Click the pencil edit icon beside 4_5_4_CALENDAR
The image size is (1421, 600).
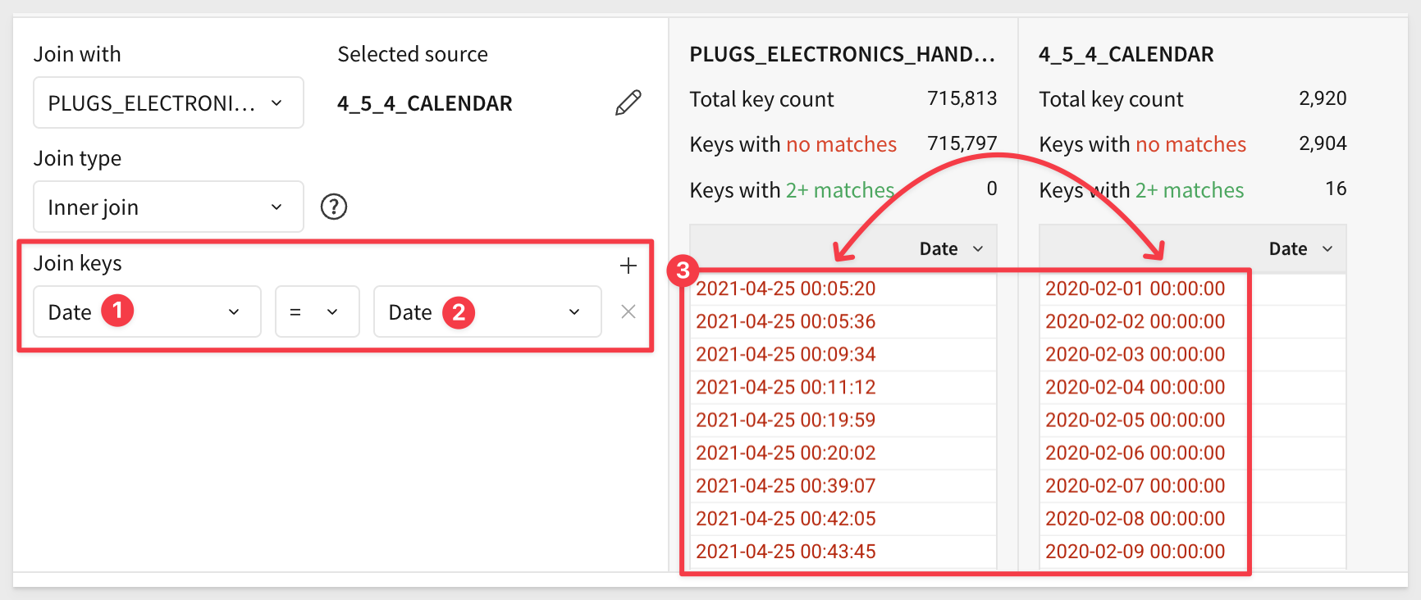click(x=628, y=103)
